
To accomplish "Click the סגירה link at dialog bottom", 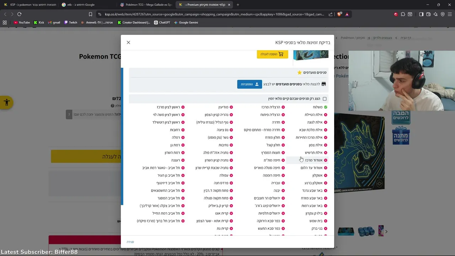I will coord(130,242).
